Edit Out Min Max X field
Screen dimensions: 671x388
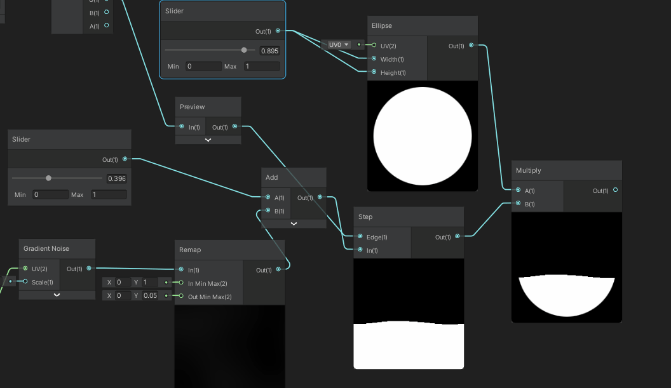click(x=123, y=295)
